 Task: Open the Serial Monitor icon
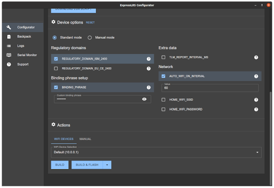[9, 55]
